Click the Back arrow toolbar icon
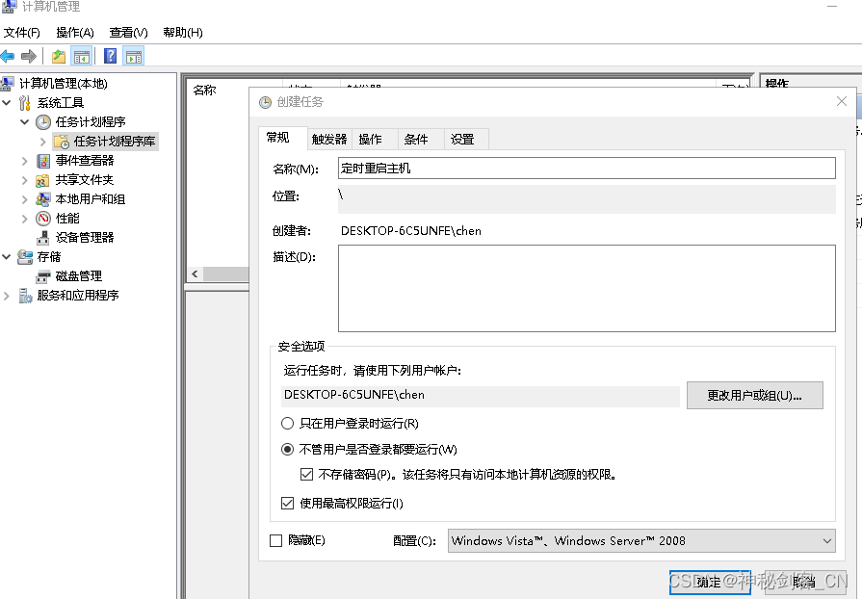 point(7,56)
